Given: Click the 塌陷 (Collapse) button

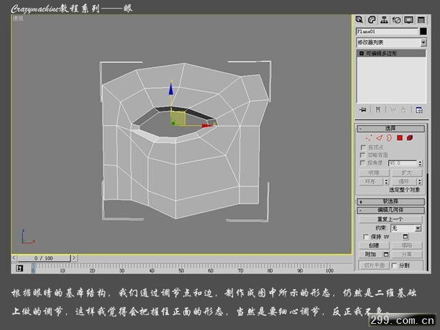Looking at the screenshot, I should 407,246.
